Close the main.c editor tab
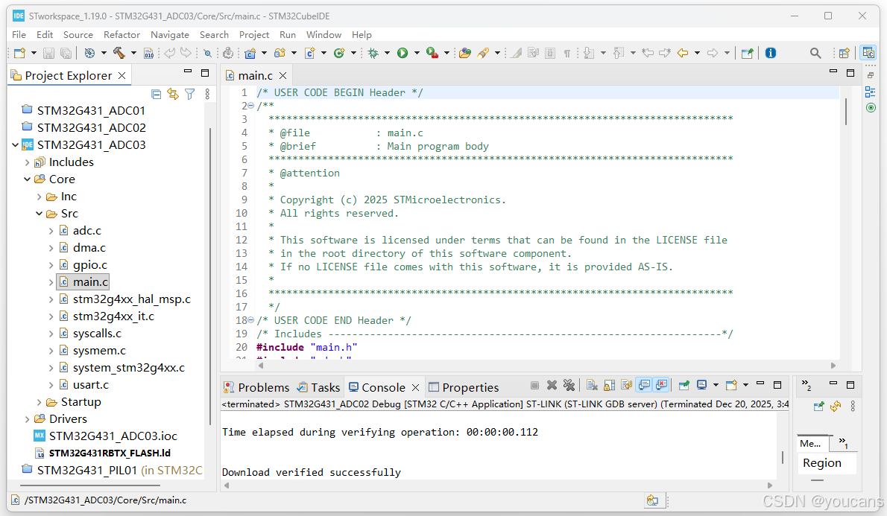887x516 pixels. [282, 76]
